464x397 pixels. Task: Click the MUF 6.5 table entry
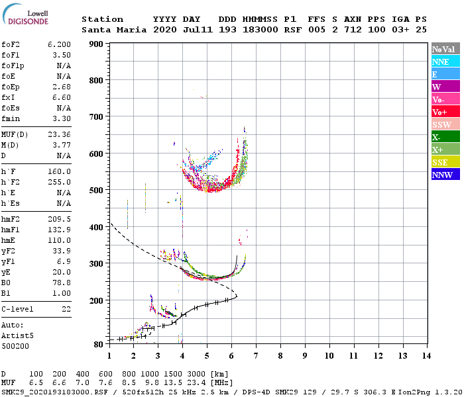(36, 383)
